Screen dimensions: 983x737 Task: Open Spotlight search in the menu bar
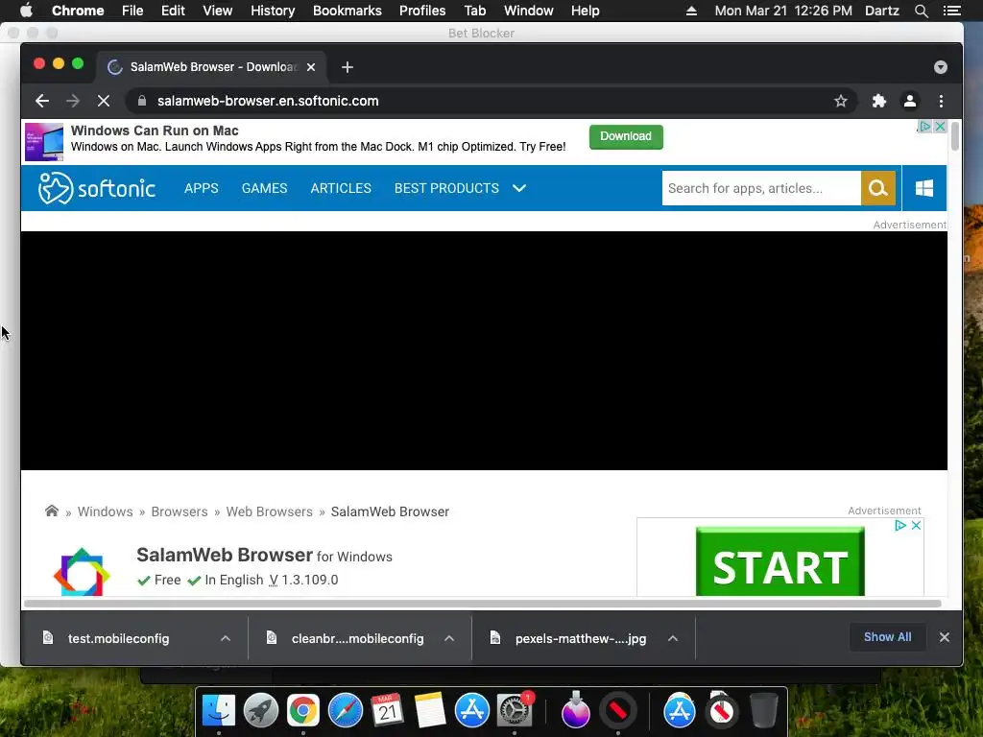pos(921,11)
